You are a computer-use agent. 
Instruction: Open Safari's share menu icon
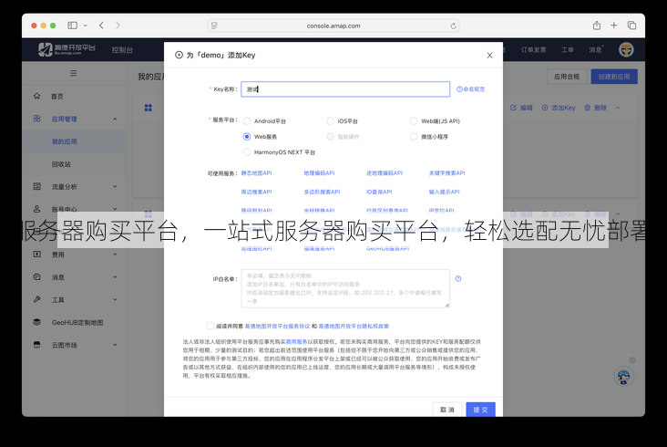coord(597,26)
